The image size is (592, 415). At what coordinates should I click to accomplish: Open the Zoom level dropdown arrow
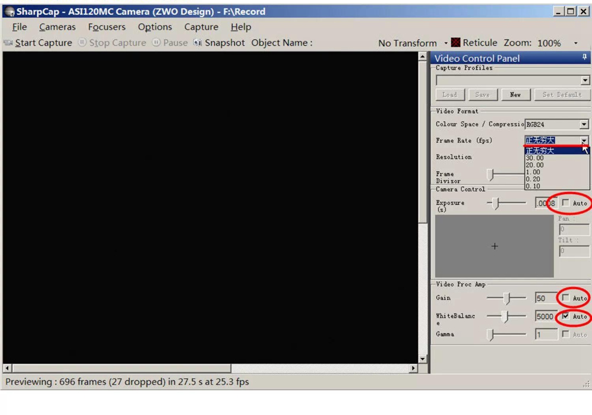pyautogui.click(x=575, y=43)
